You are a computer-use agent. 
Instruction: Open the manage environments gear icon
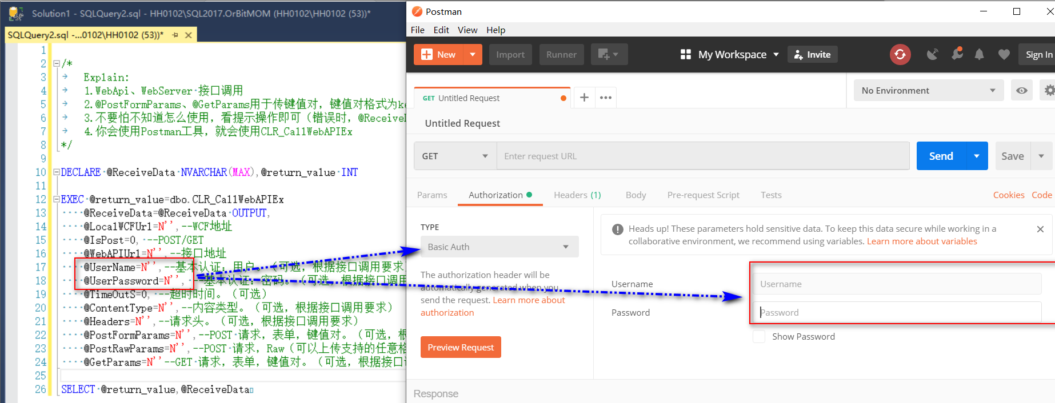[1049, 90]
